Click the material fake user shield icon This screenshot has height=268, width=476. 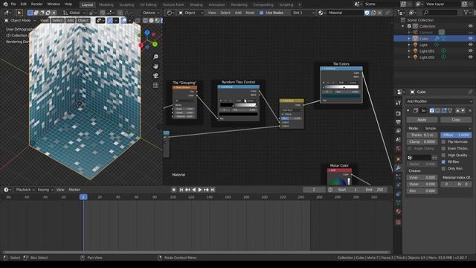tap(367, 13)
